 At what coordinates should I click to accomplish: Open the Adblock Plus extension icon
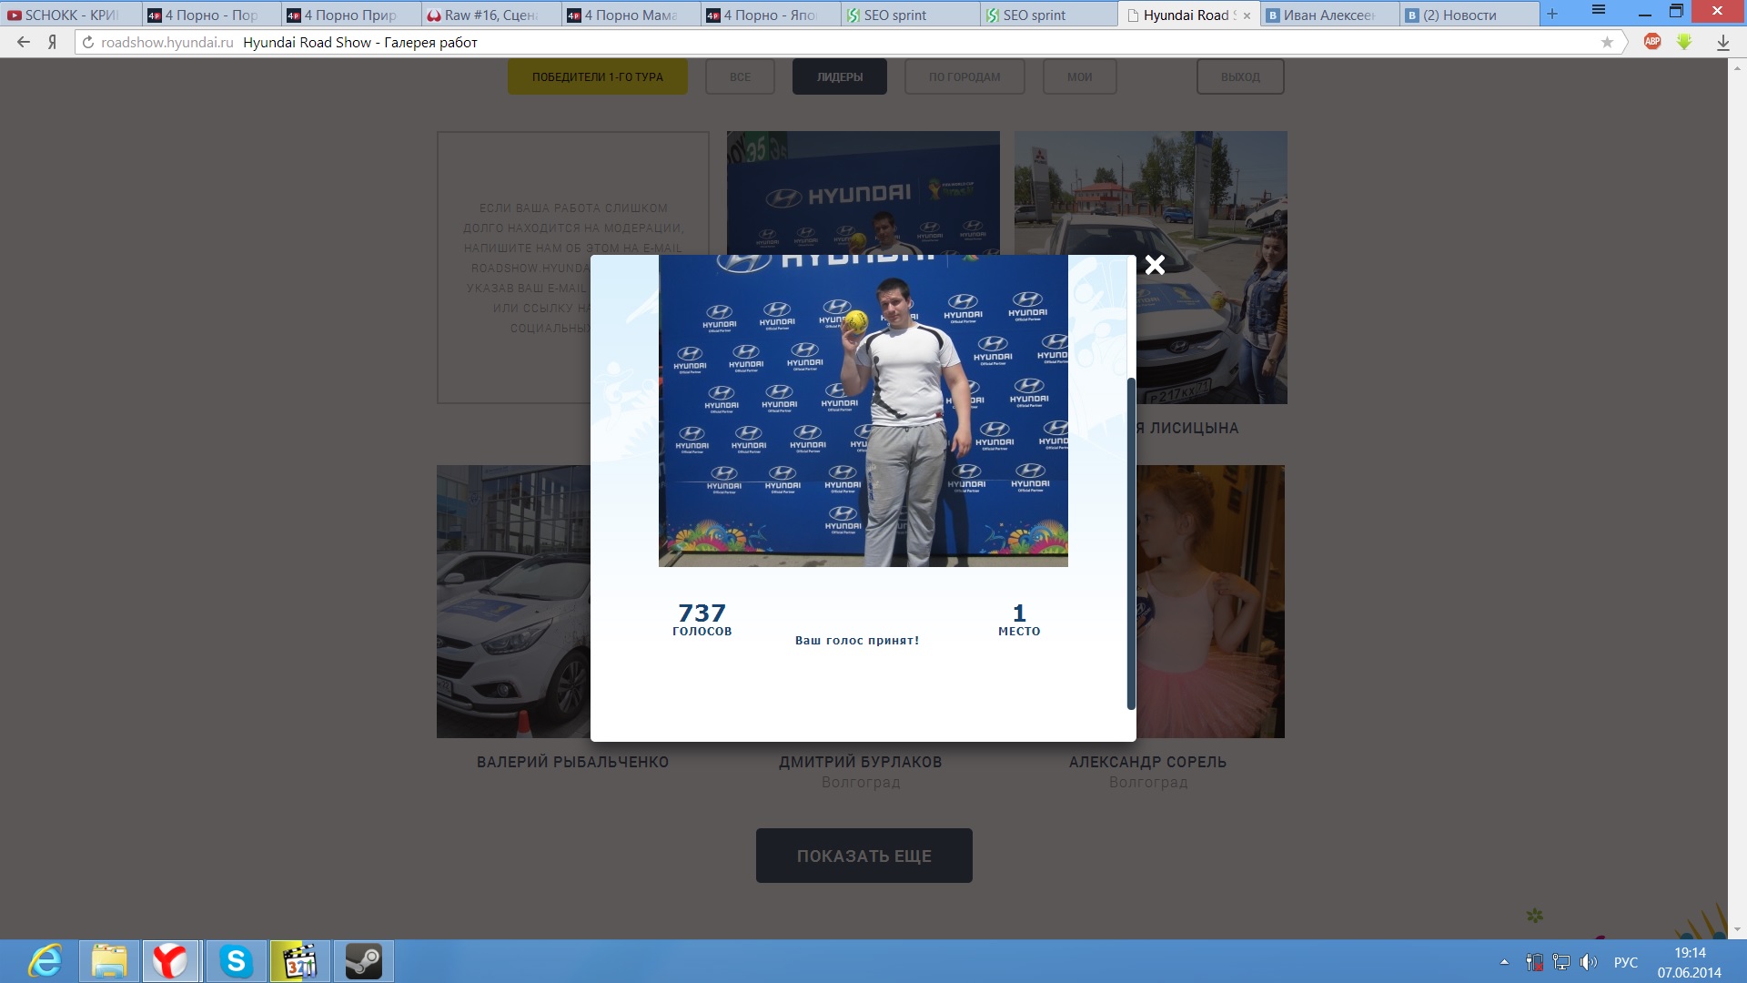1652,42
